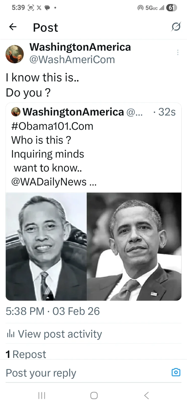Screen dimensions: 187x407
Task: Tap the Android recent apps button
Action: point(42,395)
